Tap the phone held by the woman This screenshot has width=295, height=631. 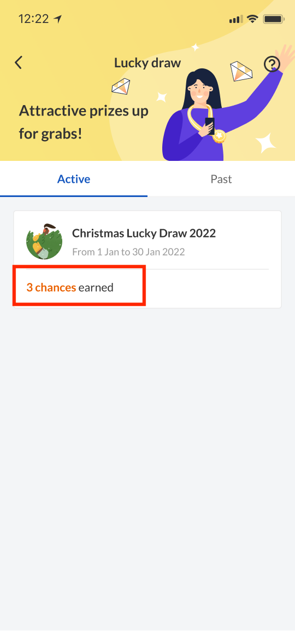click(210, 125)
